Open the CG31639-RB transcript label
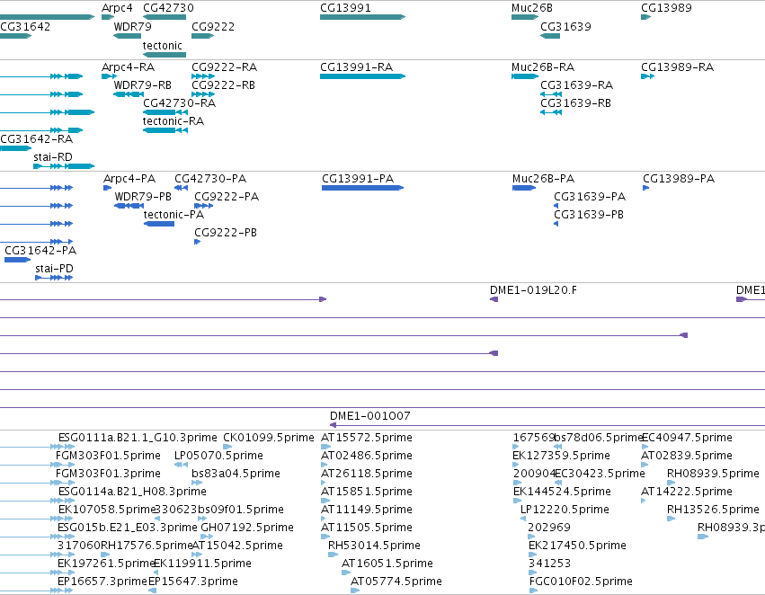 coord(575,103)
